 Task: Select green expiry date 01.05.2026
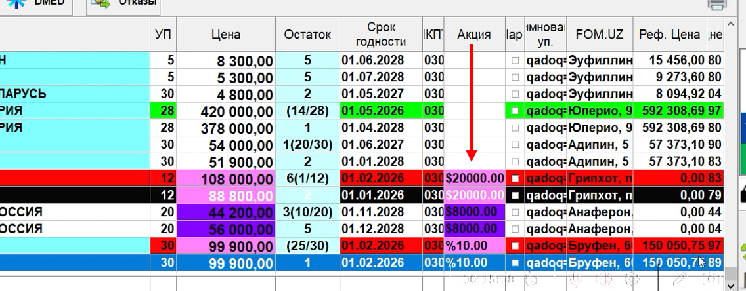(382, 111)
